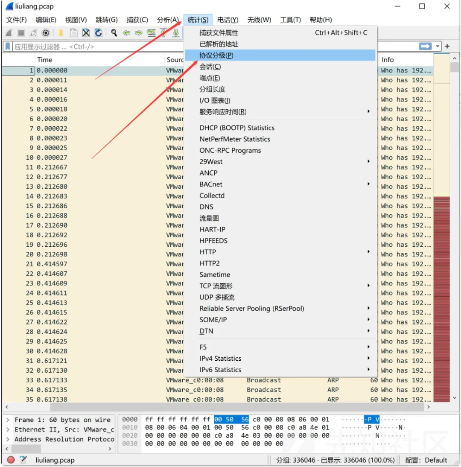Select I/O 图表(I) menu entry

(x=280, y=100)
